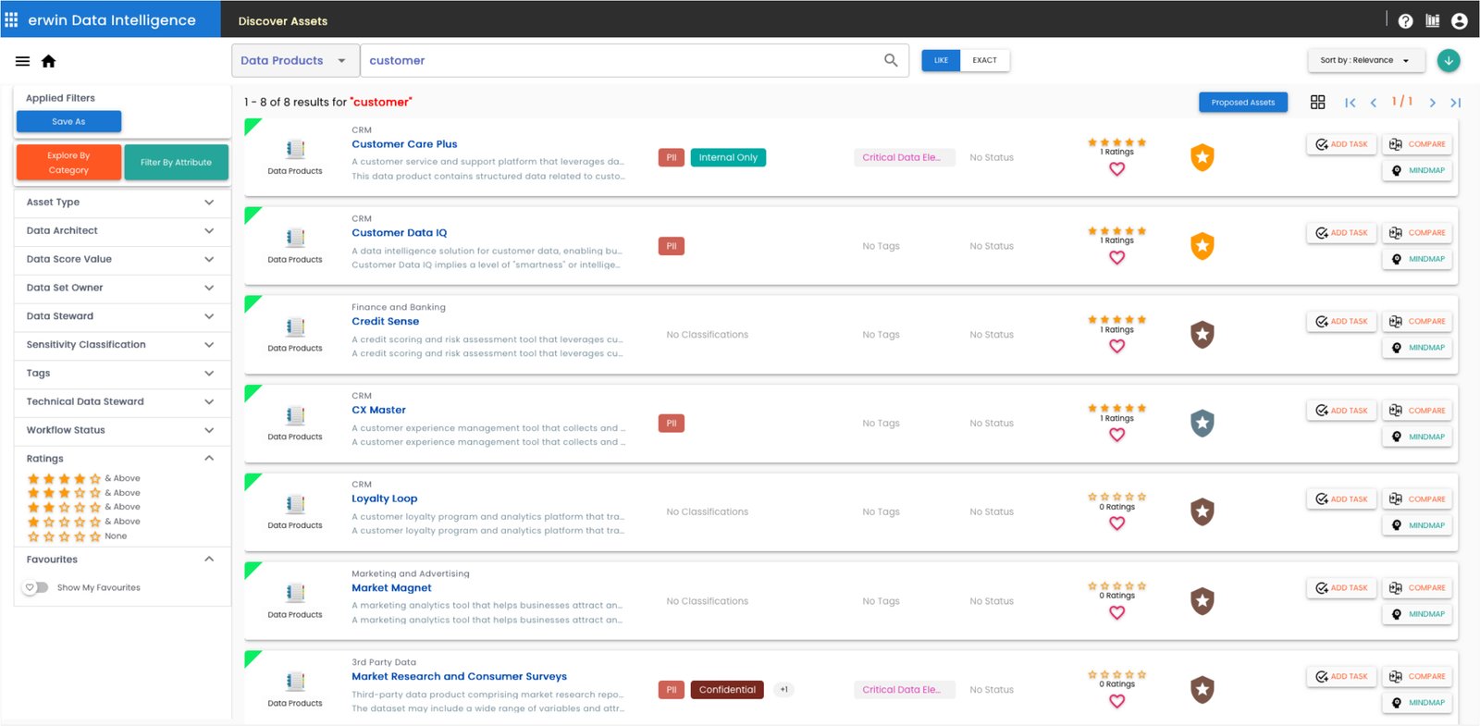Click heart favourite on Customer Care Plus
This screenshot has width=1480, height=726.
click(x=1116, y=168)
